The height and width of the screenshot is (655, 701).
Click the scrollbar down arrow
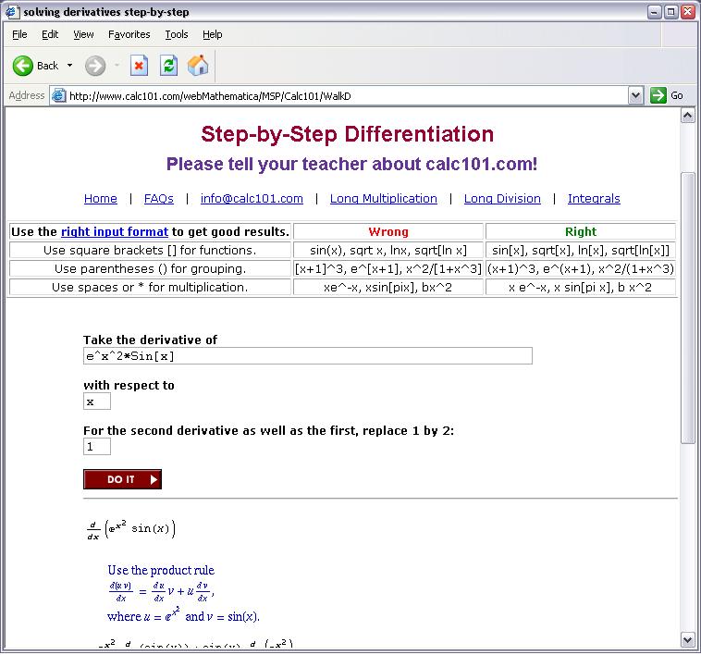pos(687,640)
